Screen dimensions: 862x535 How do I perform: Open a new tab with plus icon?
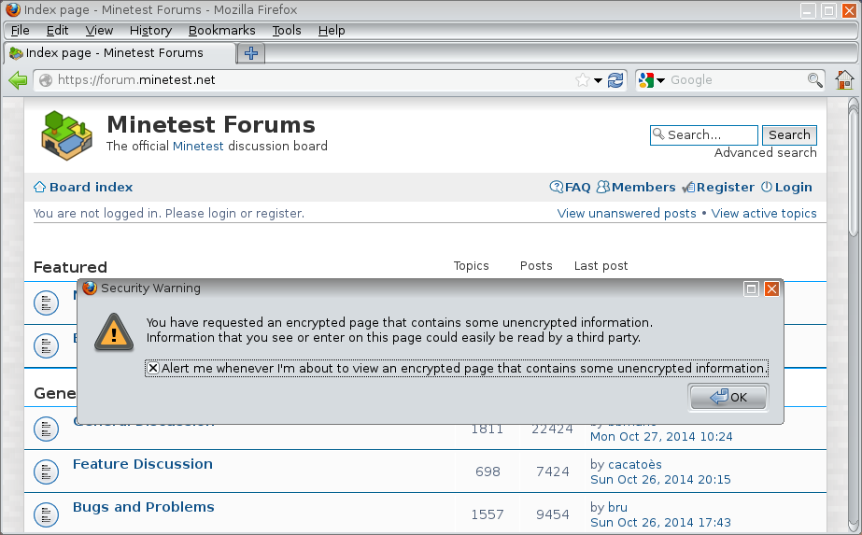(251, 53)
